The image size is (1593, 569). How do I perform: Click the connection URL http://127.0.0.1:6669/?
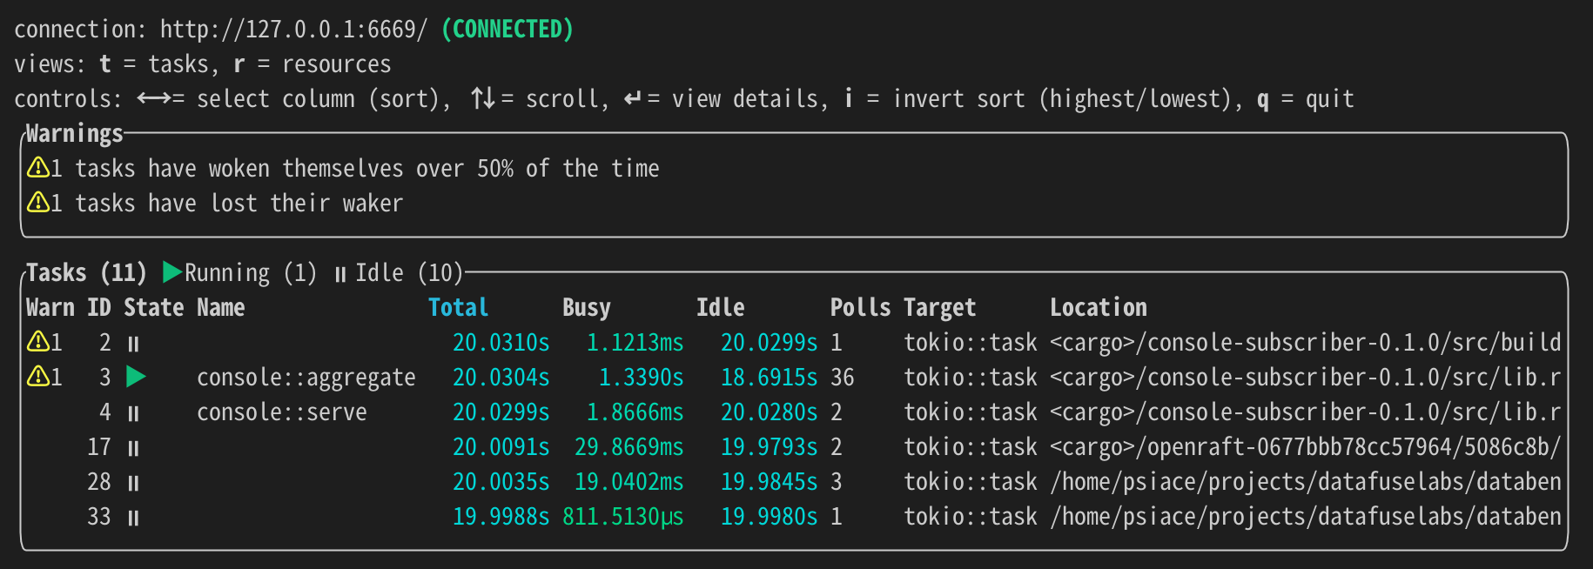pyautogui.click(x=293, y=29)
